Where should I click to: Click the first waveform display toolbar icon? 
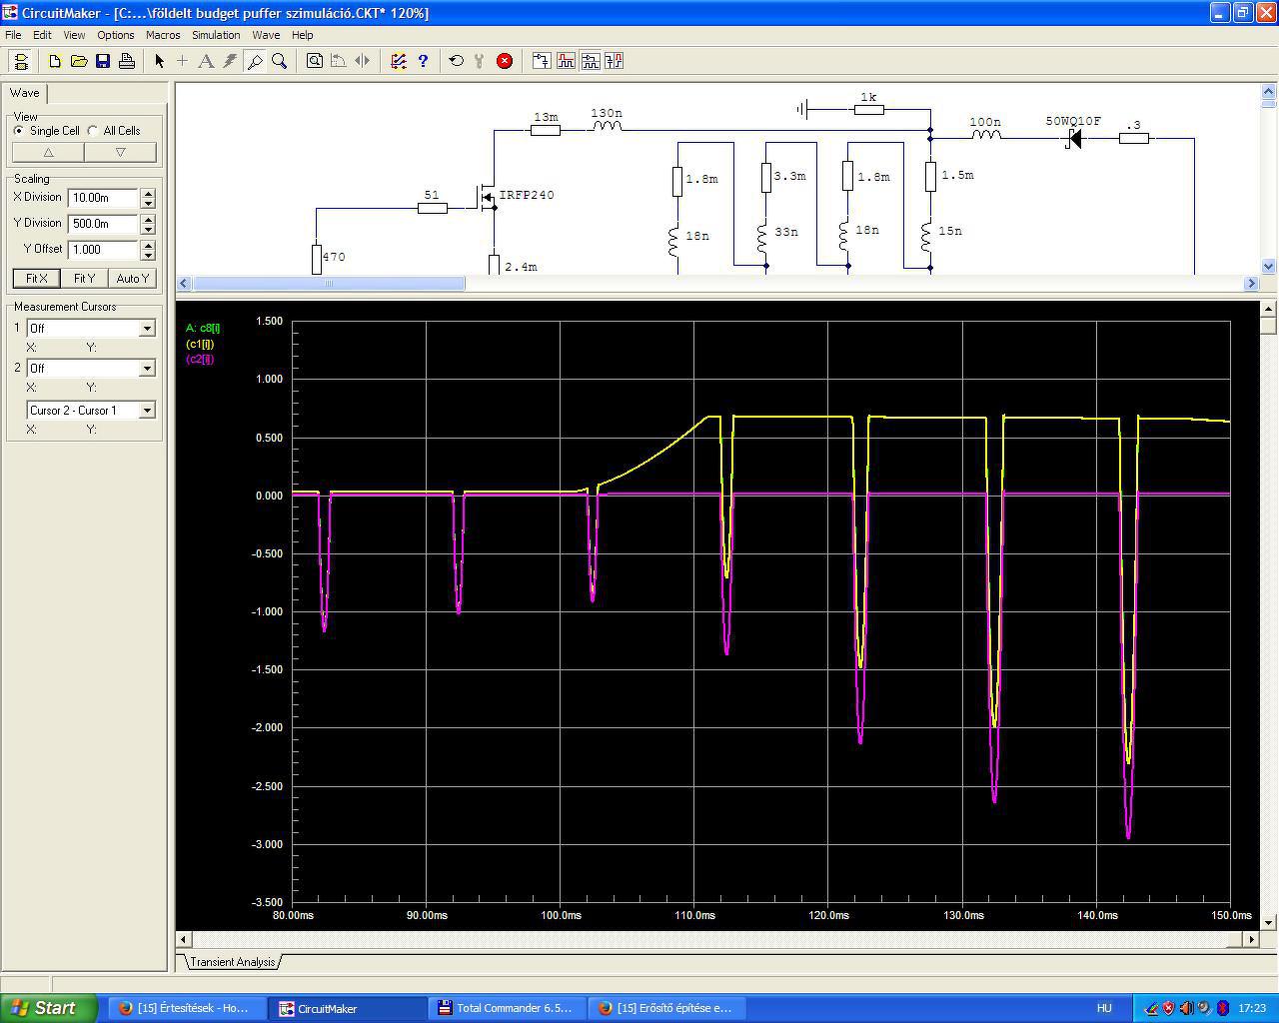541,61
